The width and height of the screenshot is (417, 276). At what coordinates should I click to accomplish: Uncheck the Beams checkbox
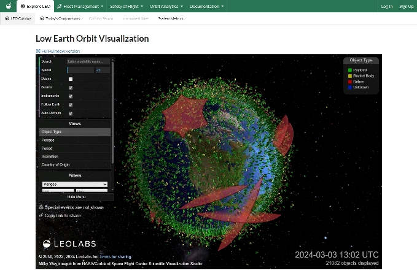pos(71,88)
